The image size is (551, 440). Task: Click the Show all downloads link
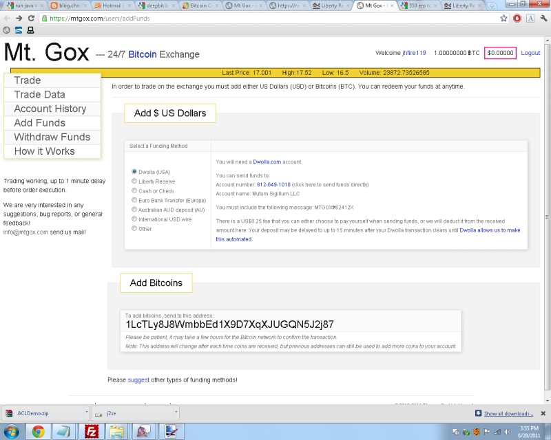[508, 413]
